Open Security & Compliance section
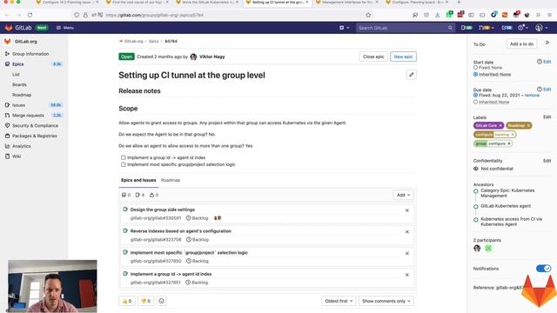 point(34,125)
